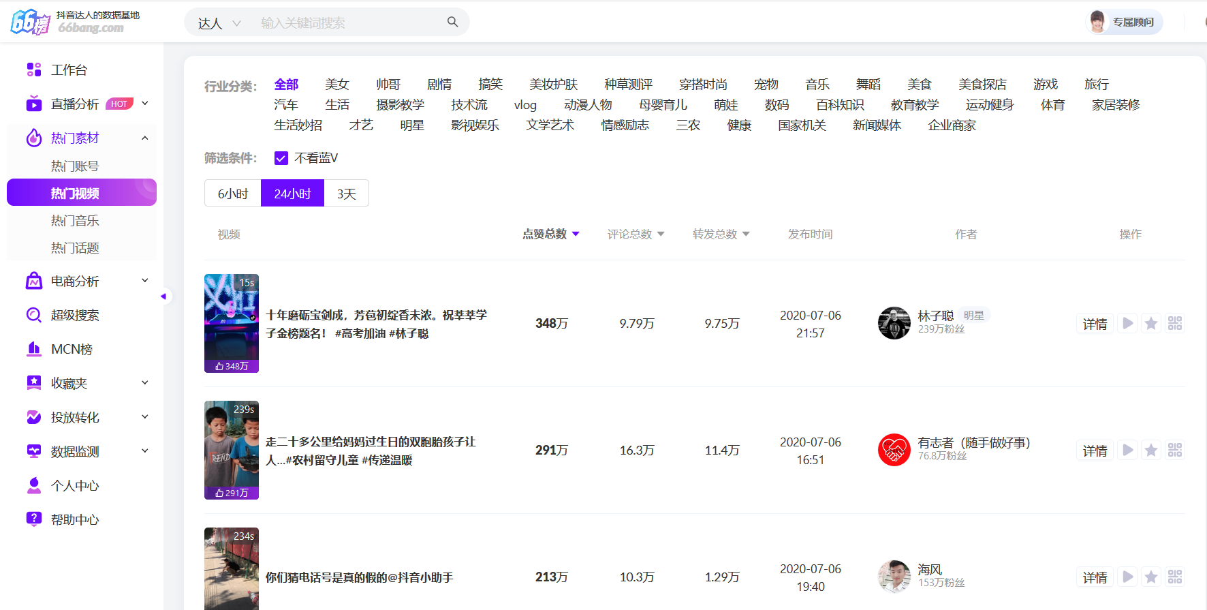Favorite the 林子聪 video with star

[1151, 323]
